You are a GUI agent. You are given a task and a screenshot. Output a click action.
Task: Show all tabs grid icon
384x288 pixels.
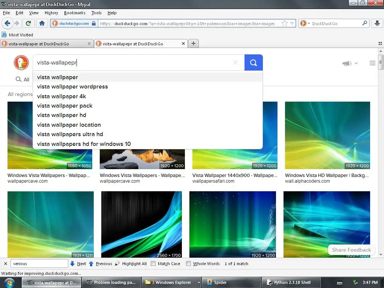click(x=380, y=43)
